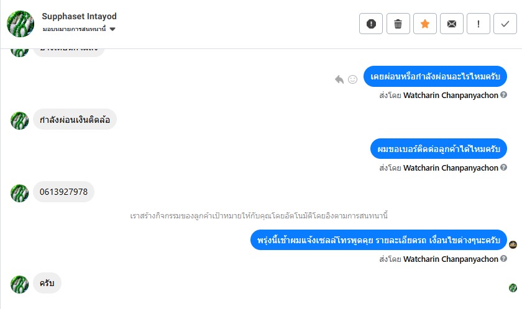Open Supphaset Intayod's profile name
Screen dimensions: 522x309
click(79, 17)
